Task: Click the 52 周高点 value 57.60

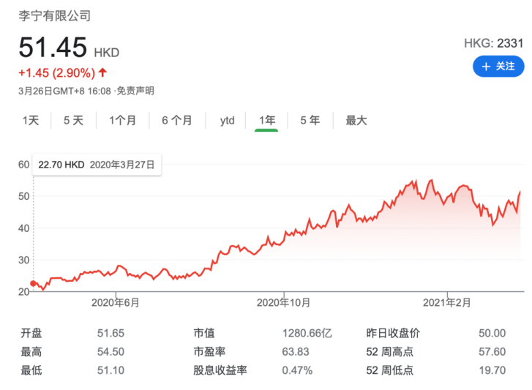Action: (492, 352)
